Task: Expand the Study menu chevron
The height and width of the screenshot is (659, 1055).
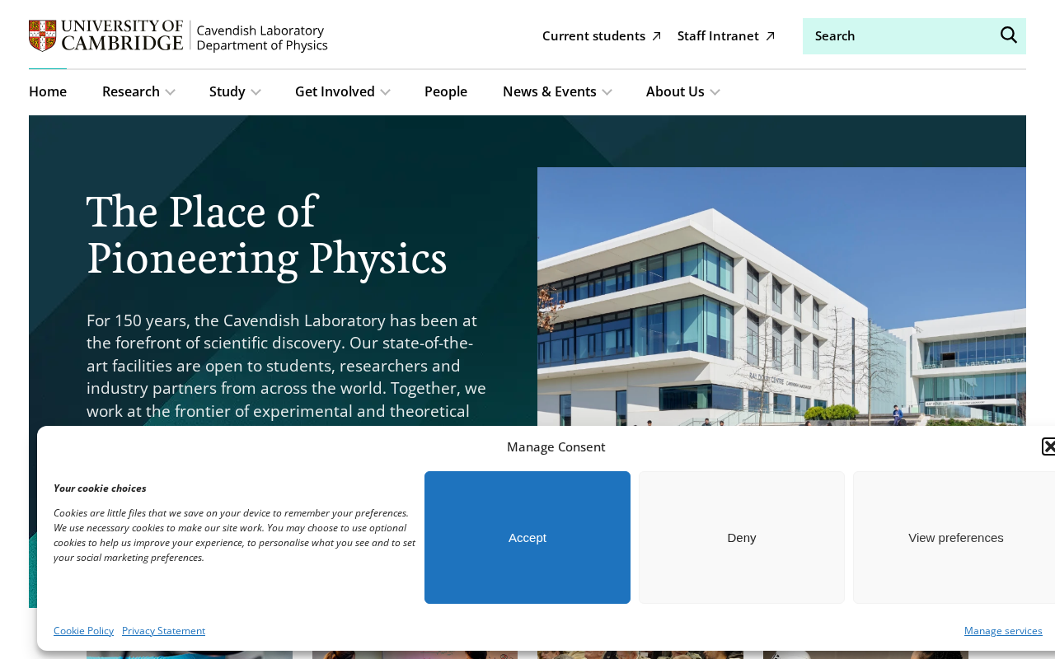Action: (x=256, y=92)
